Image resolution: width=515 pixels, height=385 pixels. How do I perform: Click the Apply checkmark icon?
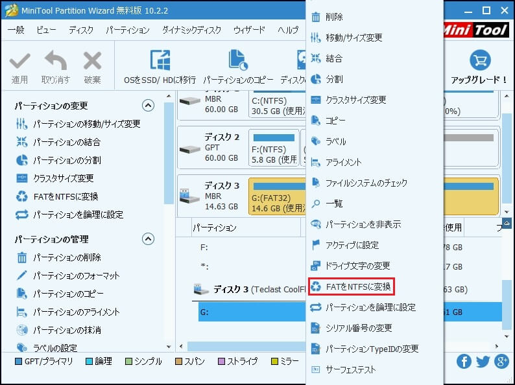point(19,61)
